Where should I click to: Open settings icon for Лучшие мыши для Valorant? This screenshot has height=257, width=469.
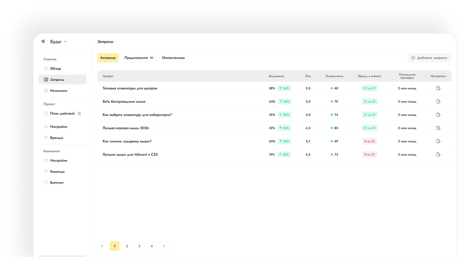coord(438,155)
